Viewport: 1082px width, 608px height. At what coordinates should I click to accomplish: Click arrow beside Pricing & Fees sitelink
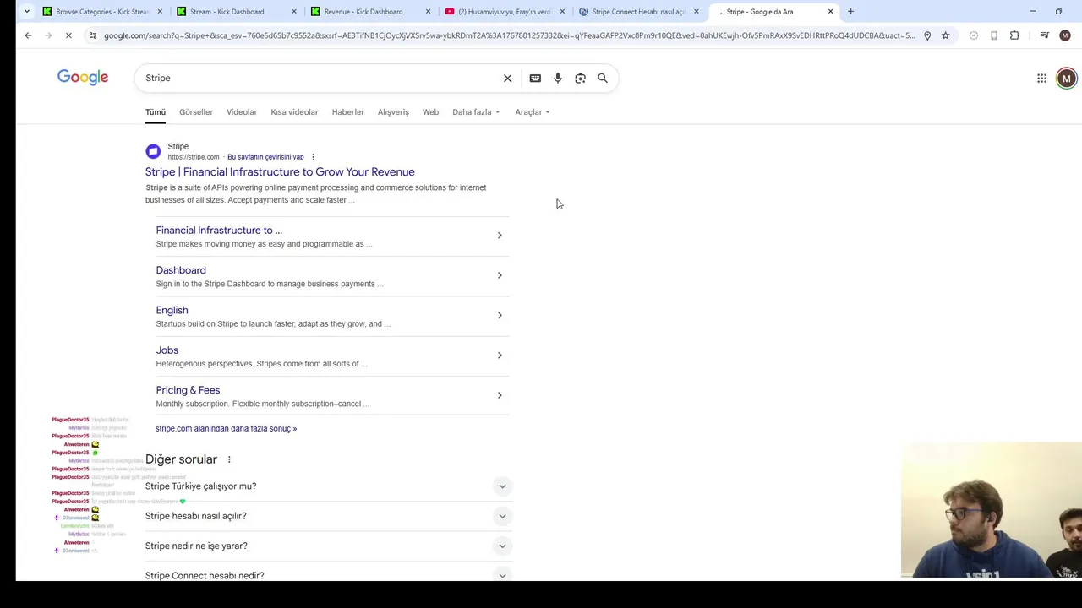[x=500, y=395]
